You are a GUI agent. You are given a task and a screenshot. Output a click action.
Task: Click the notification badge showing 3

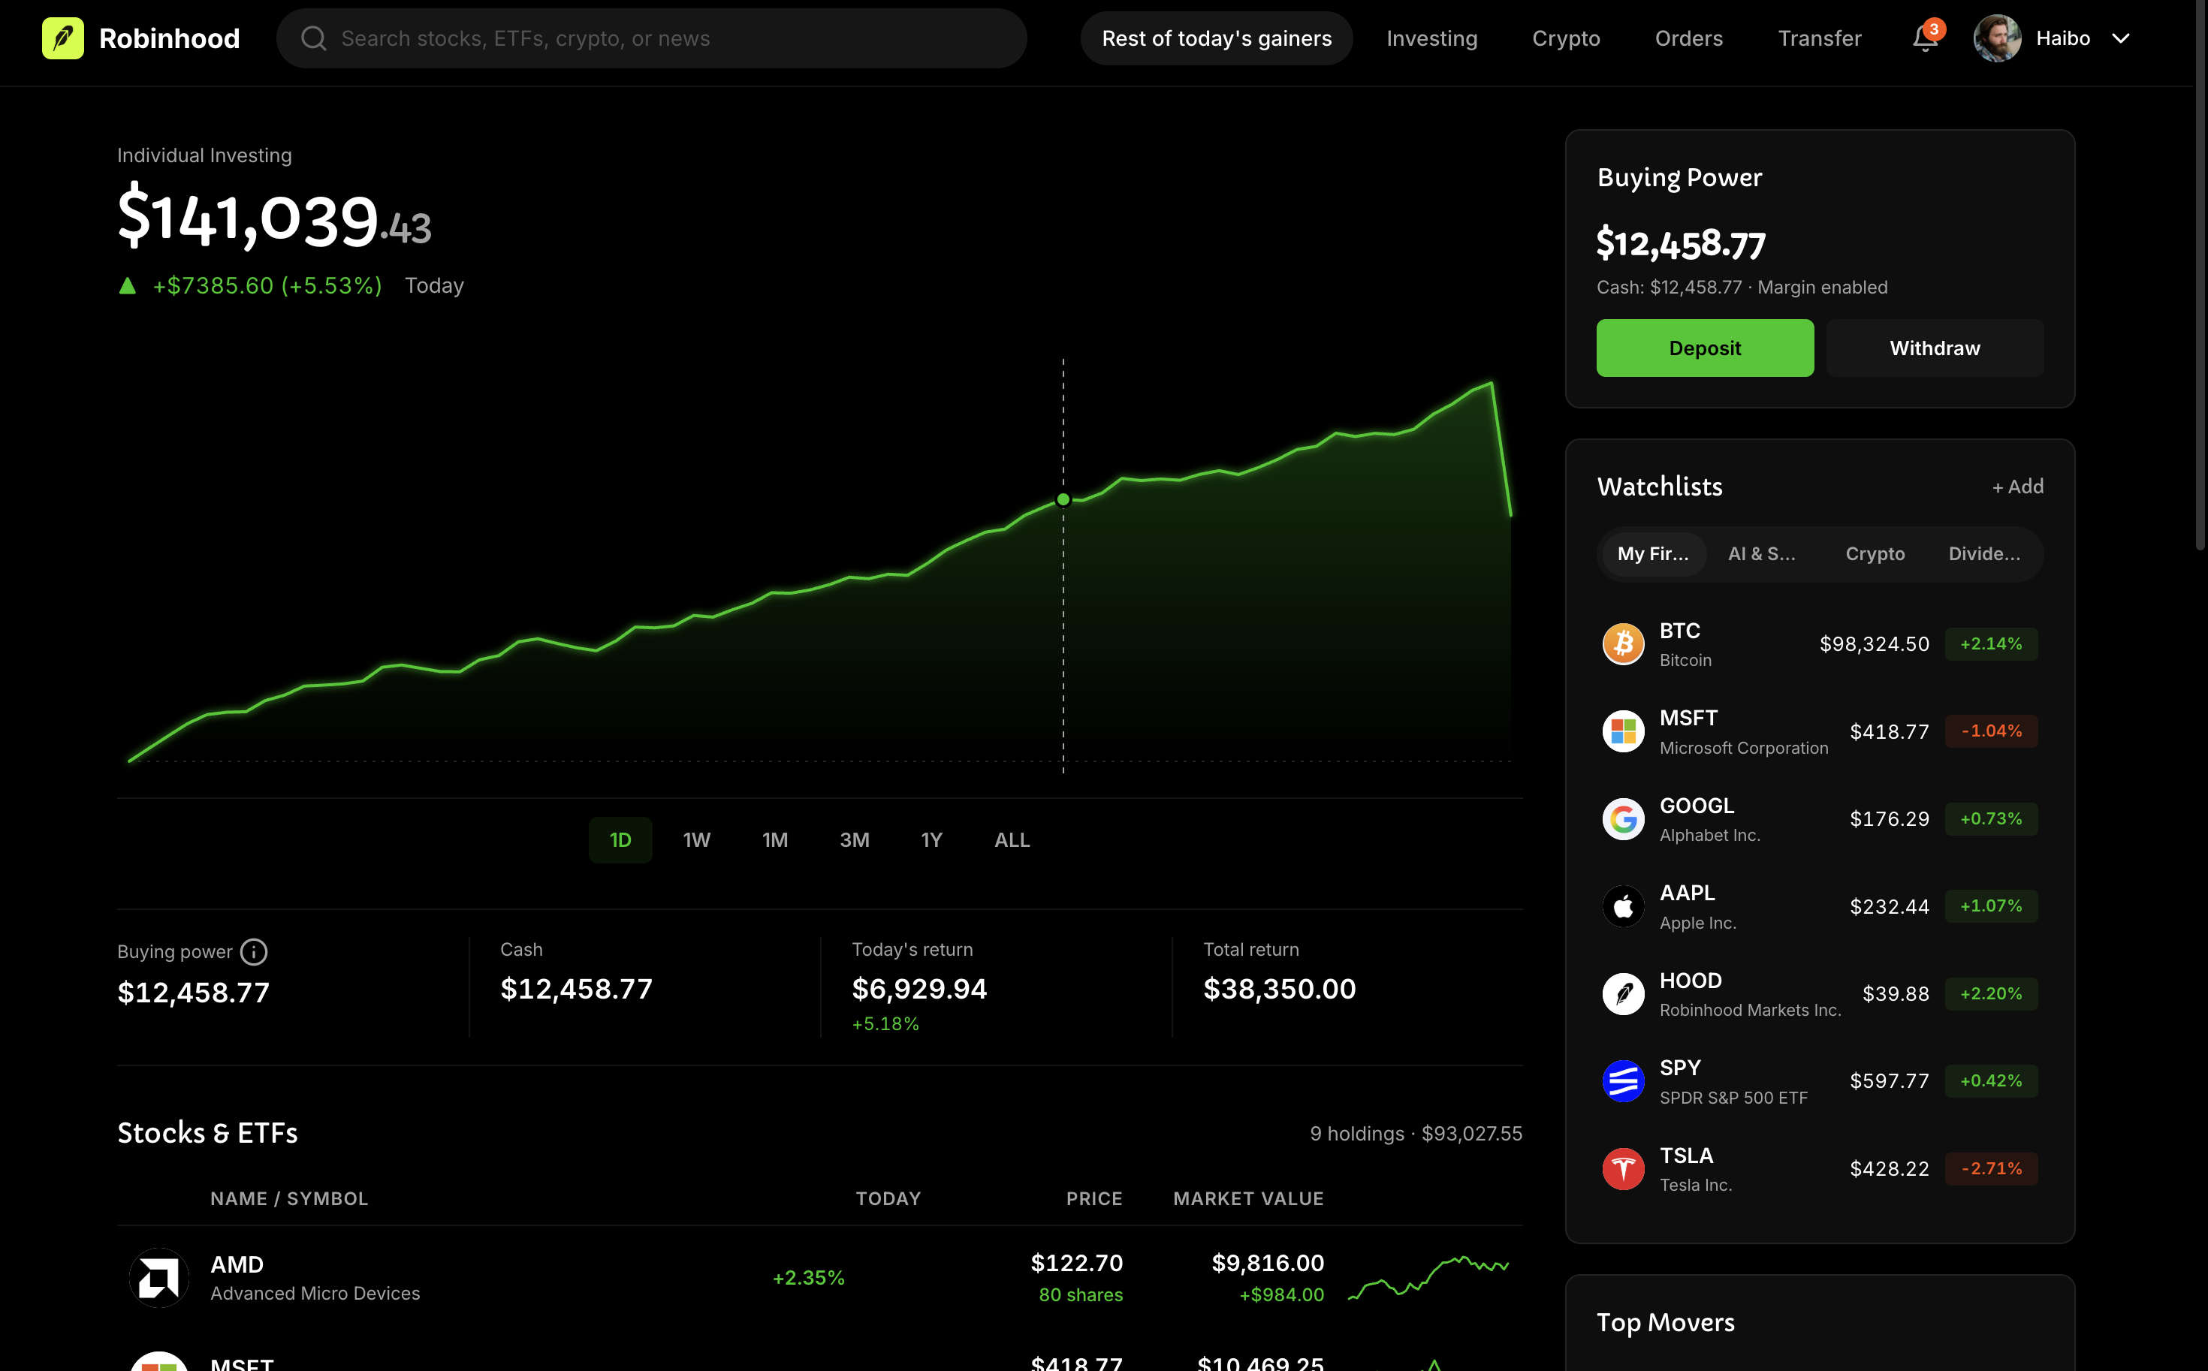click(1934, 29)
